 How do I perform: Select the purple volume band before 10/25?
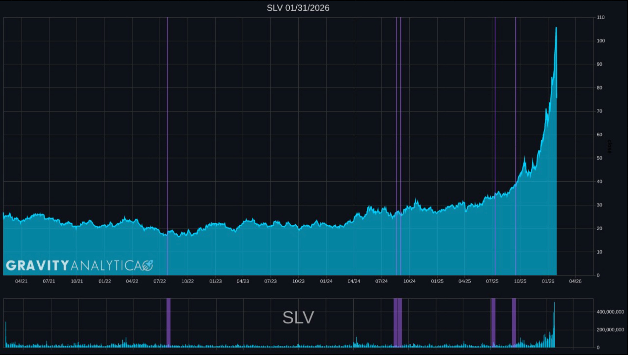[x=514, y=323]
